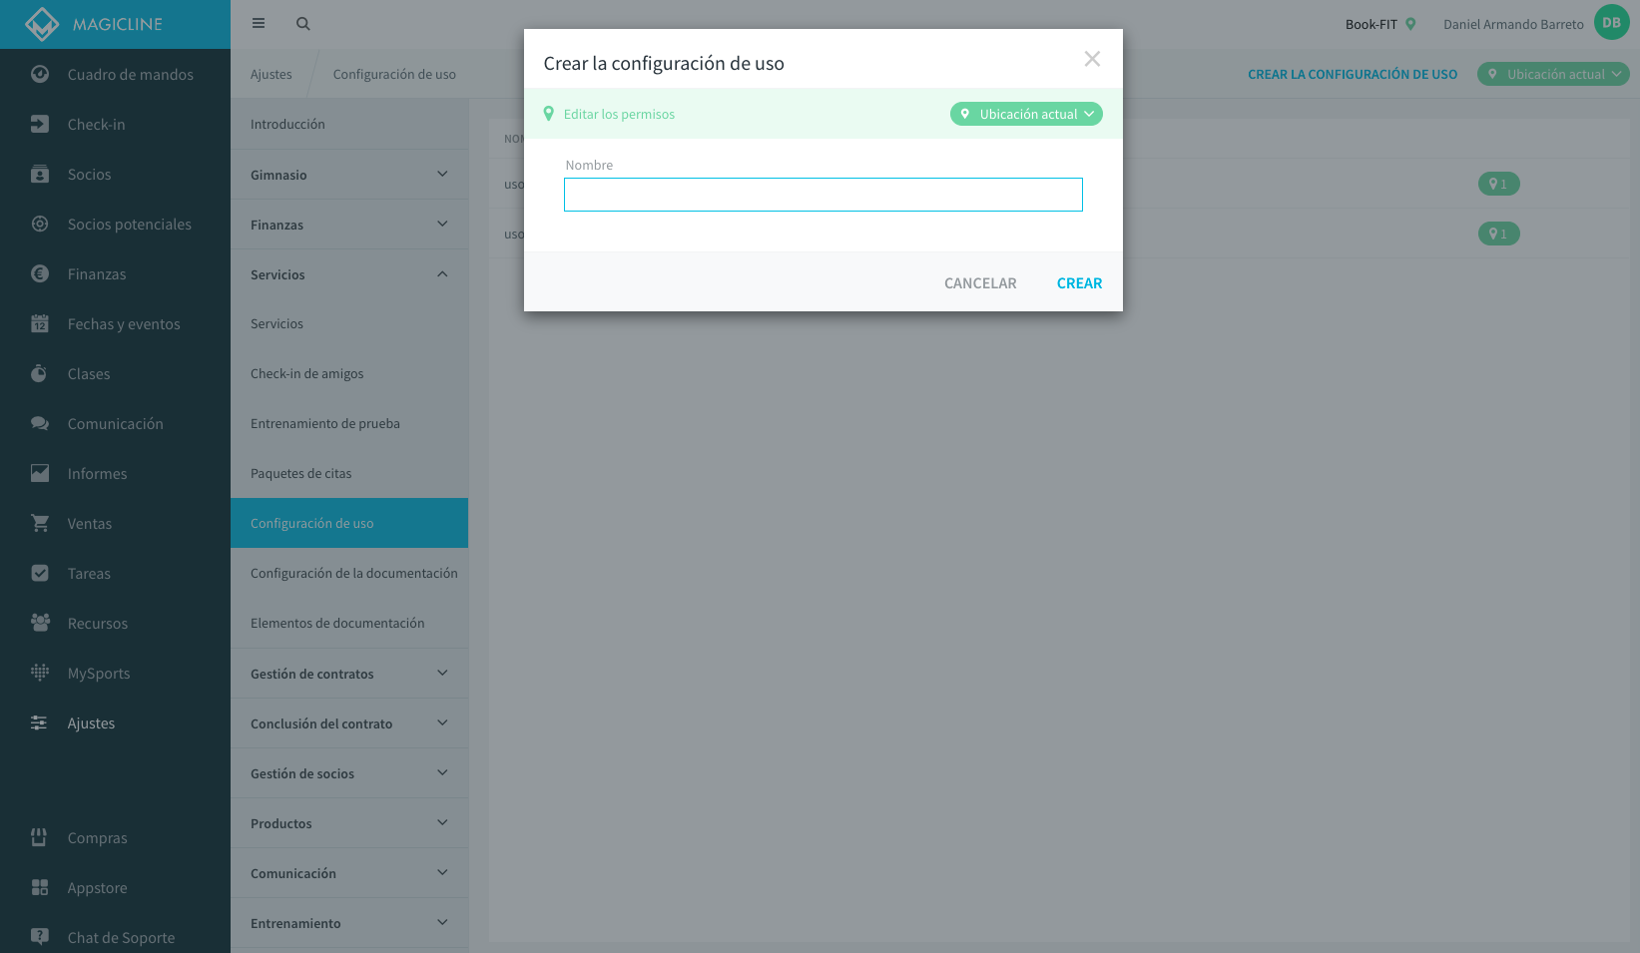The height and width of the screenshot is (953, 1640).
Task: Click location badge in second uso row
Action: [x=1498, y=234]
